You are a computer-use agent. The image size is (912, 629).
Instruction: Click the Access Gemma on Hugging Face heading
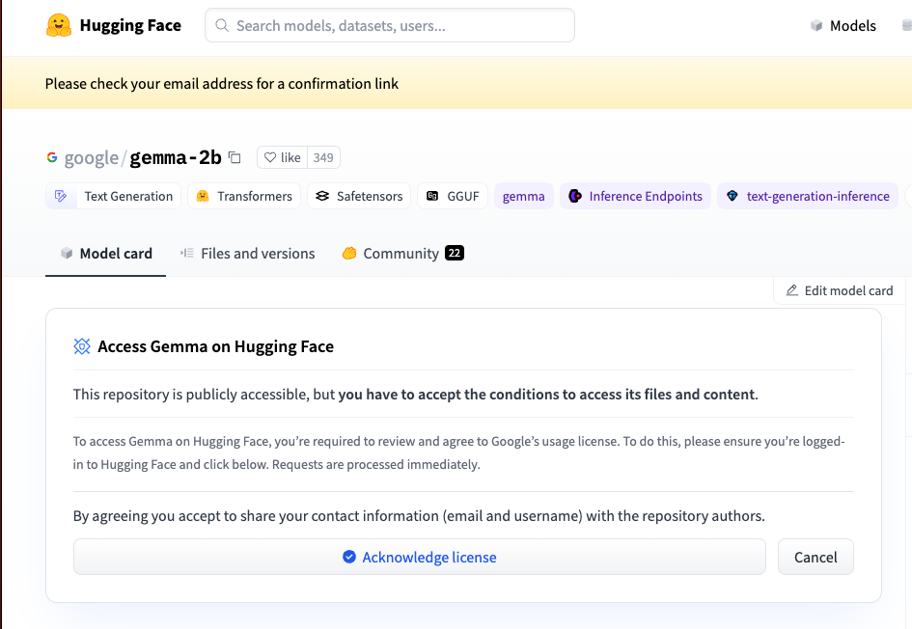point(216,346)
